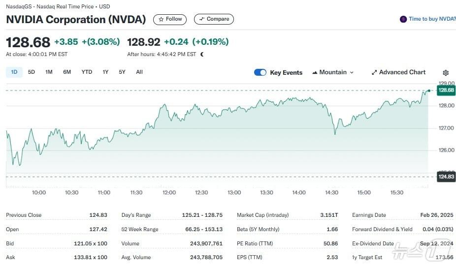The height and width of the screenshot is (267, 456).
Task: Select the 1M range tab
Action: 49,72
